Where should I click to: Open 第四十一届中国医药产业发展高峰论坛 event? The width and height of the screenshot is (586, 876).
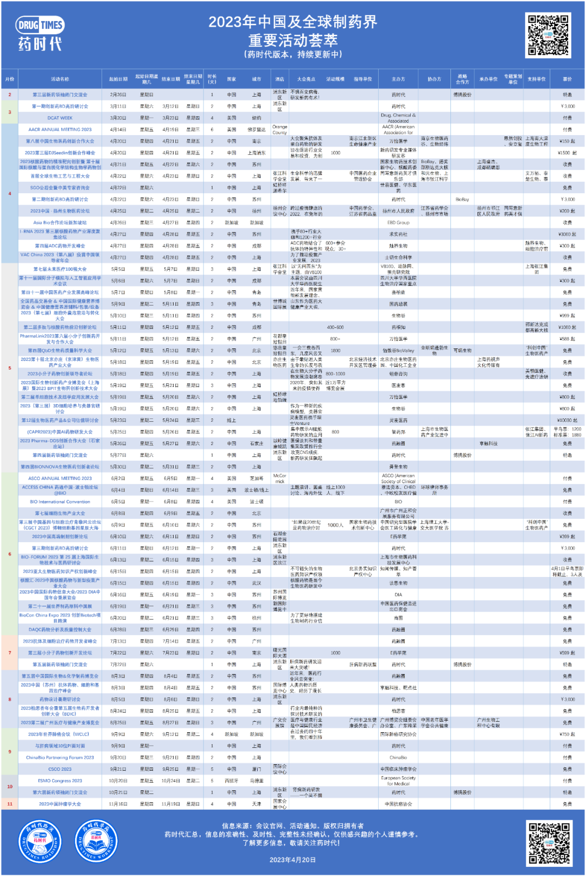[60, 293]
